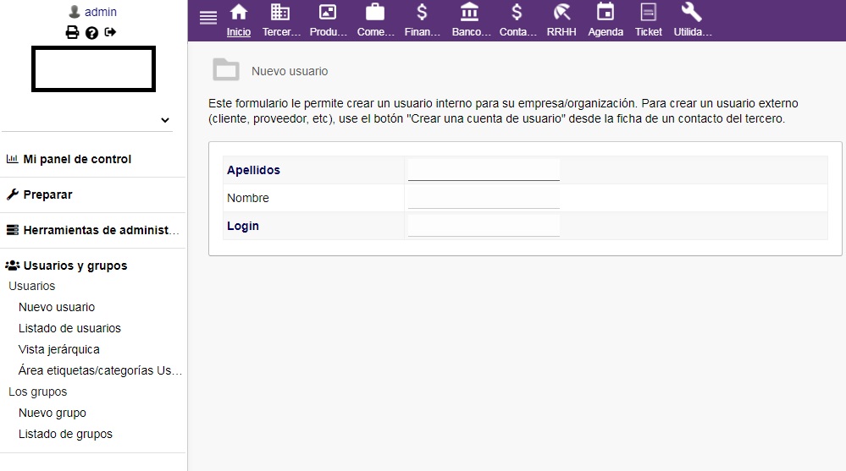Open the Inicio menu label
This screenshot has width=846, height=471.
pyautogui.click(x=239, y=32)
